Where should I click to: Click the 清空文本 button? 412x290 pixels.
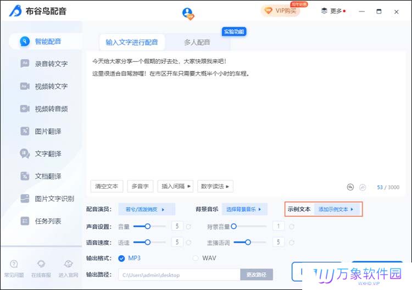pyautogui.click(x=107, y=187)
